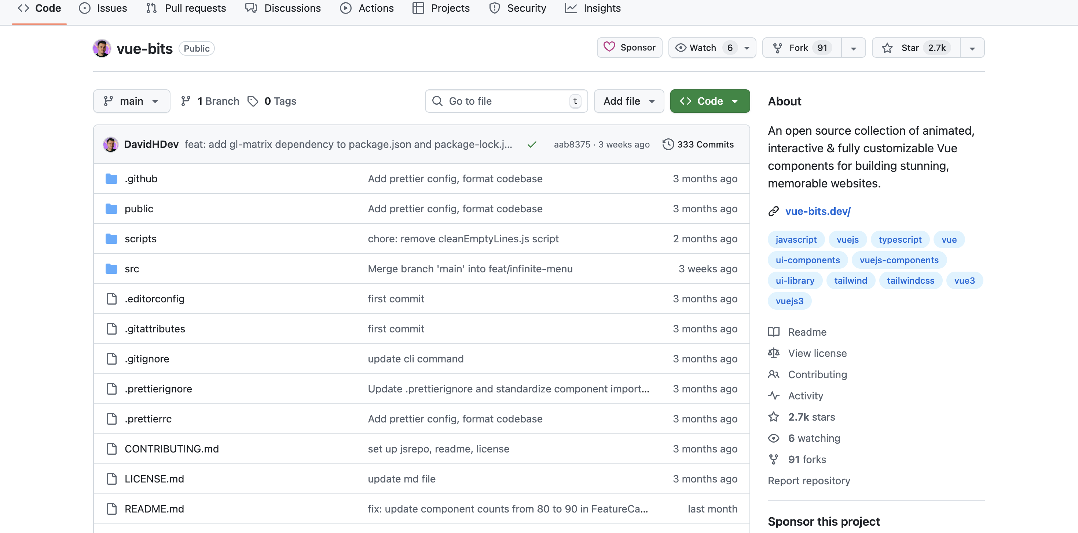Click the tag icon next to 0 Tags
This screenshot has width=1078, height=533.
pyautogui.click(x=253, y=101)
